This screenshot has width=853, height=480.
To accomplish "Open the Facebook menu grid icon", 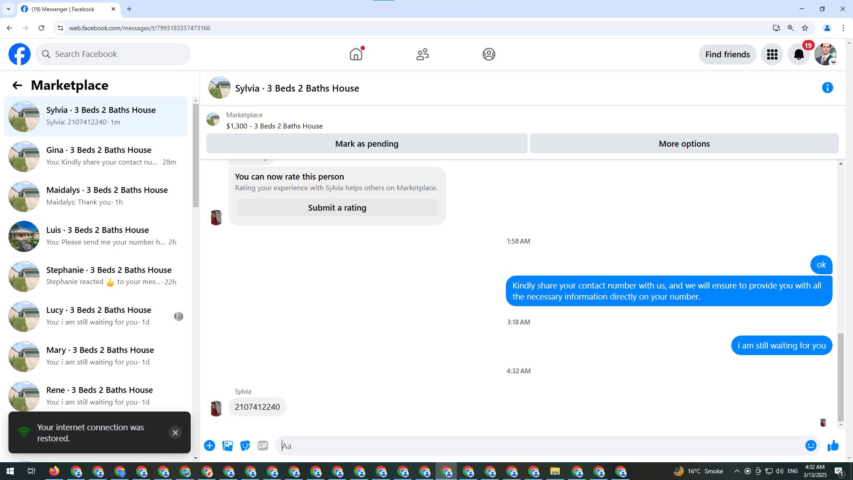I will 772,54.
